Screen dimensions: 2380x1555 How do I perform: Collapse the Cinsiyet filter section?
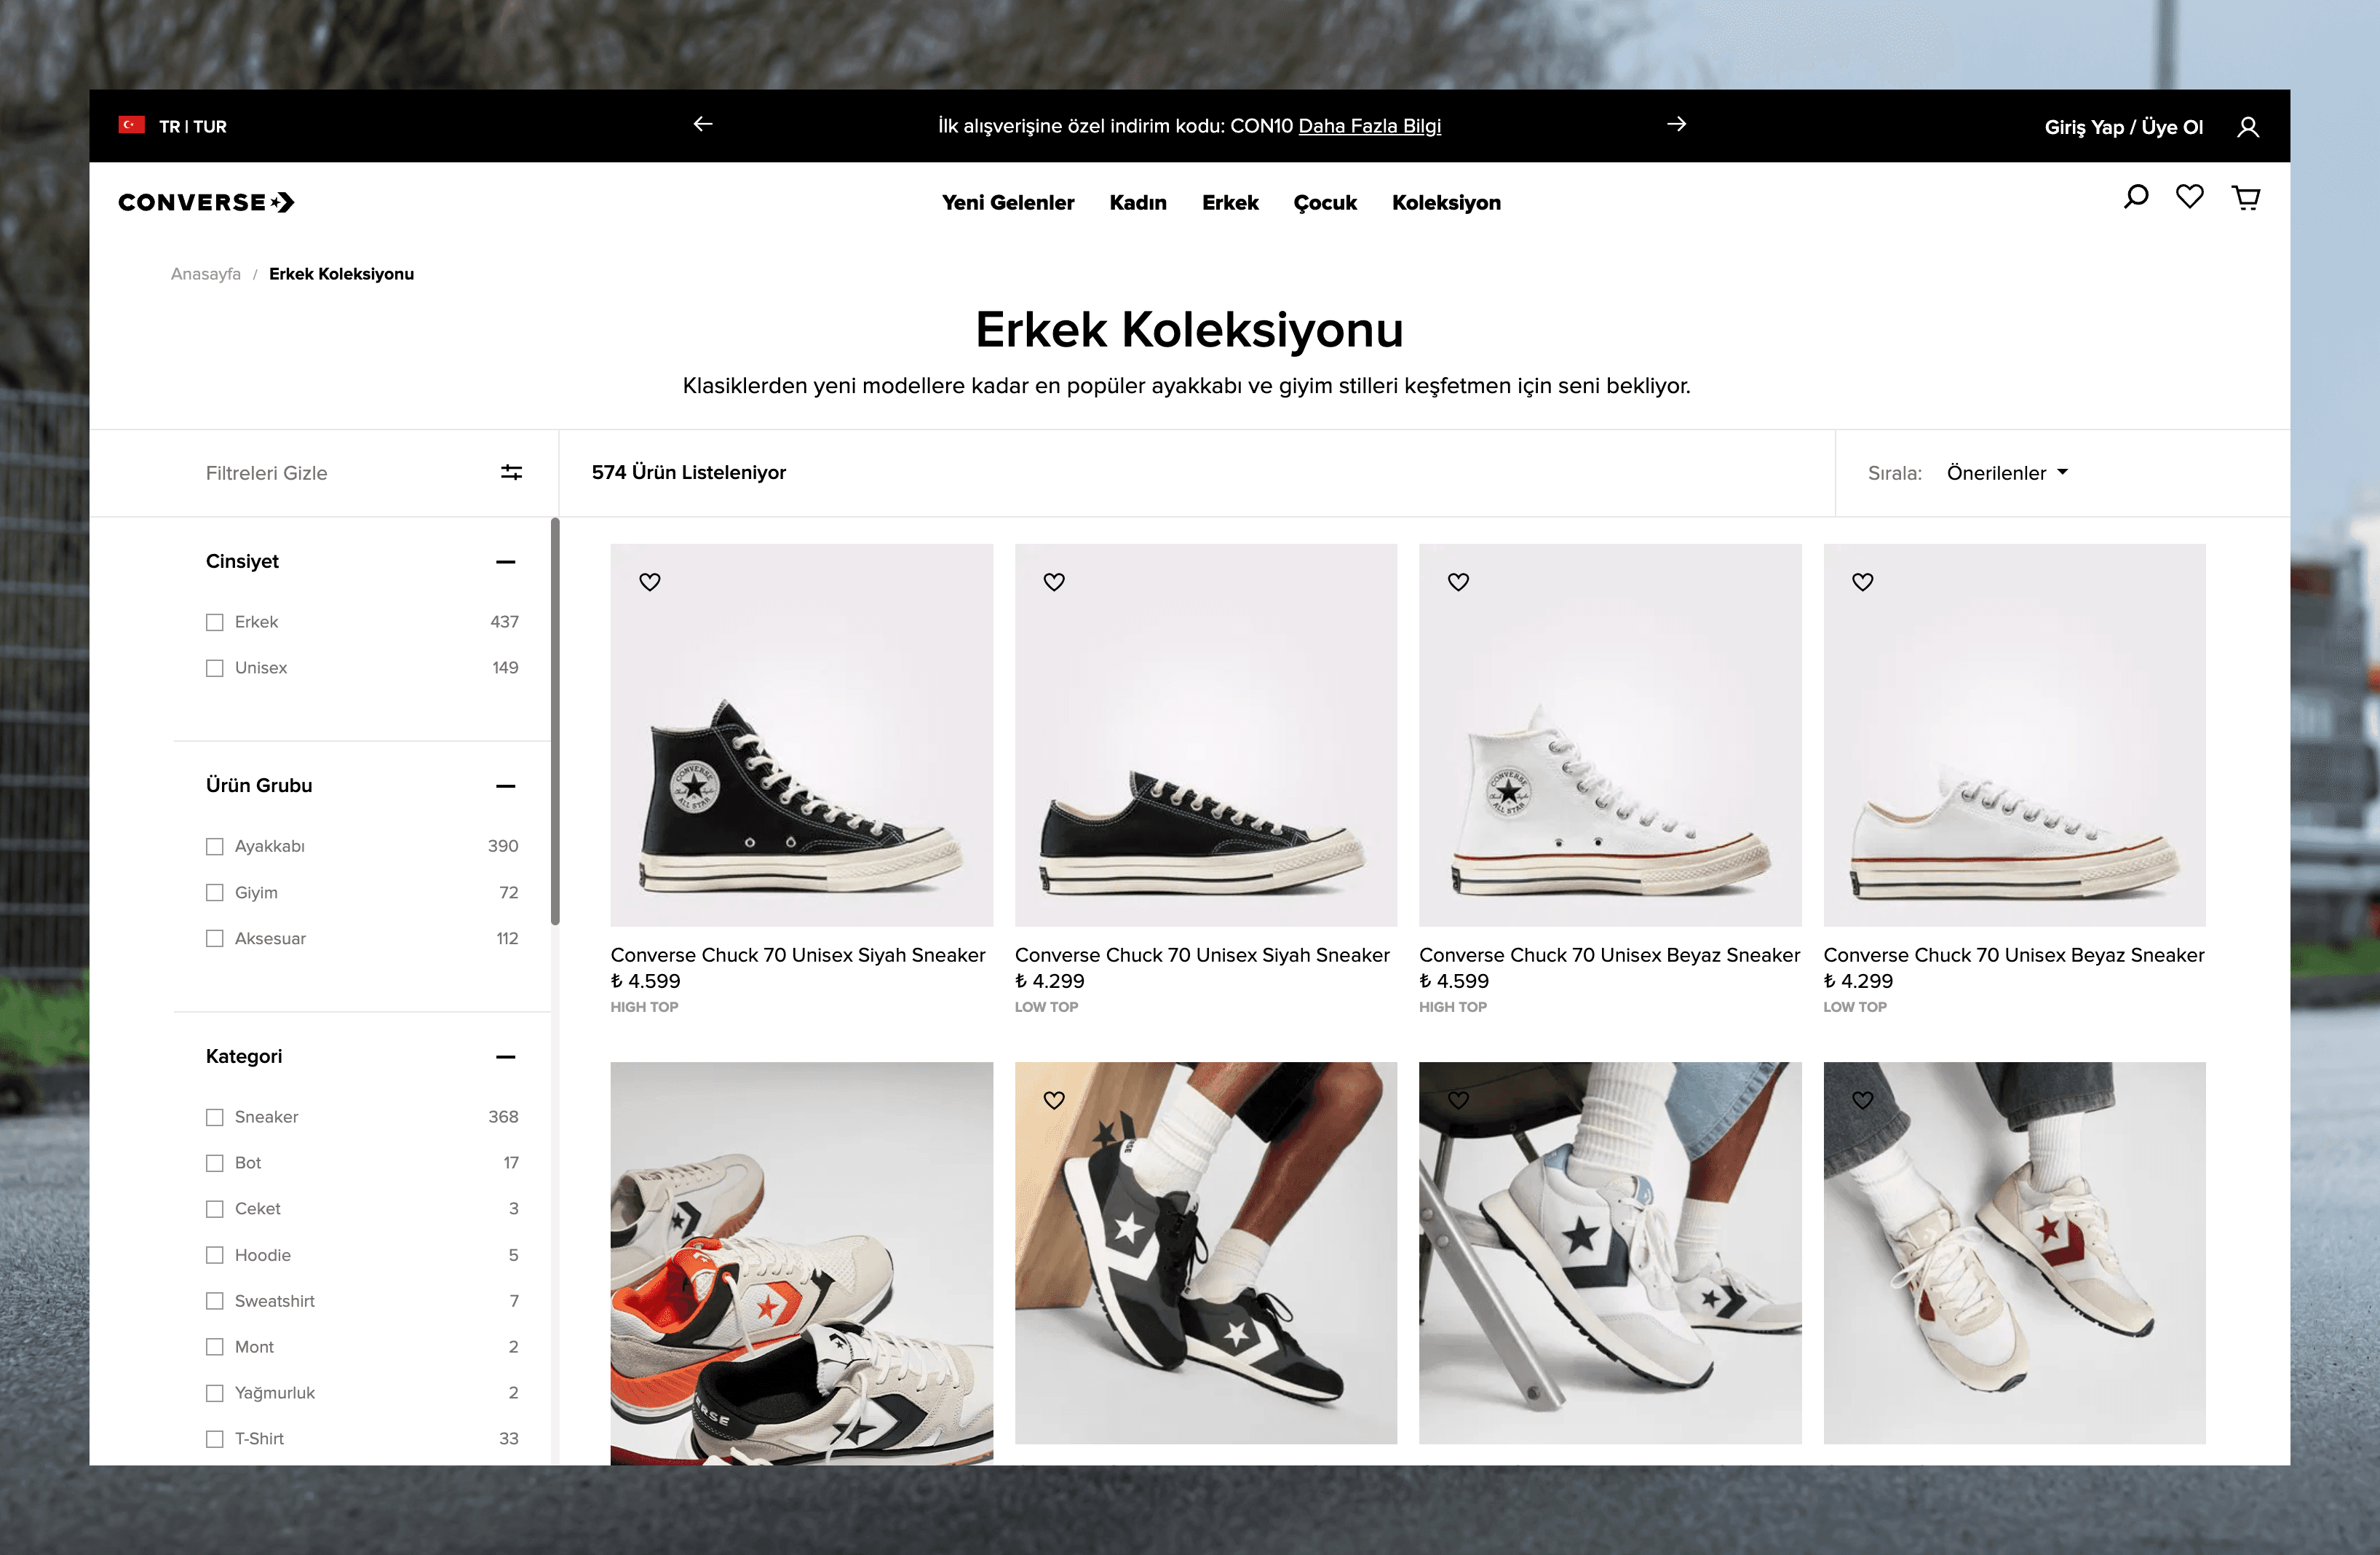click(506, 562)
